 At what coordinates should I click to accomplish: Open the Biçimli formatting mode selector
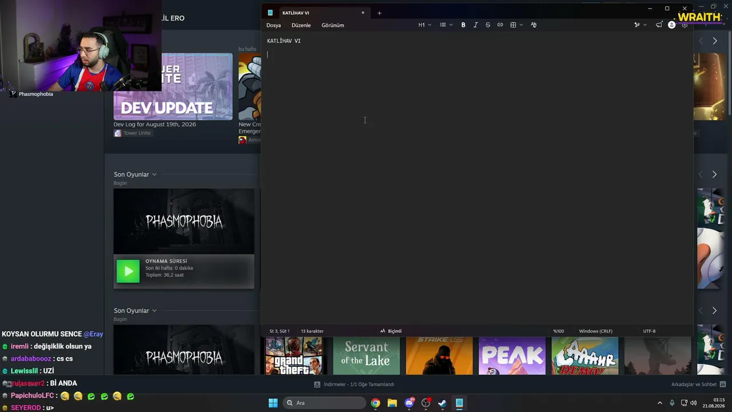point(391,331)
